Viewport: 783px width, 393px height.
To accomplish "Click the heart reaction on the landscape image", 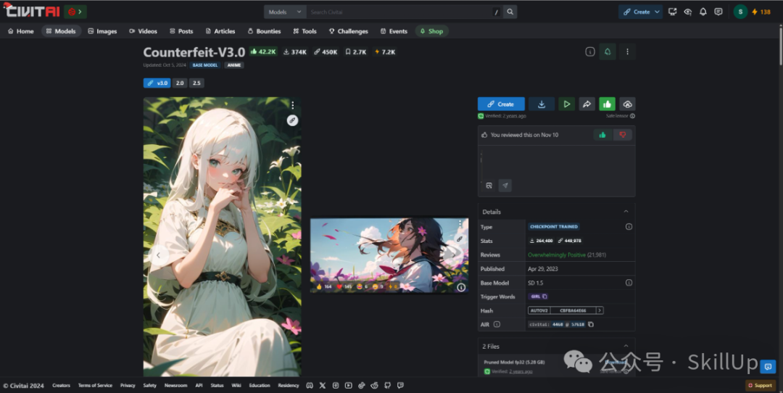I will 344,286.
